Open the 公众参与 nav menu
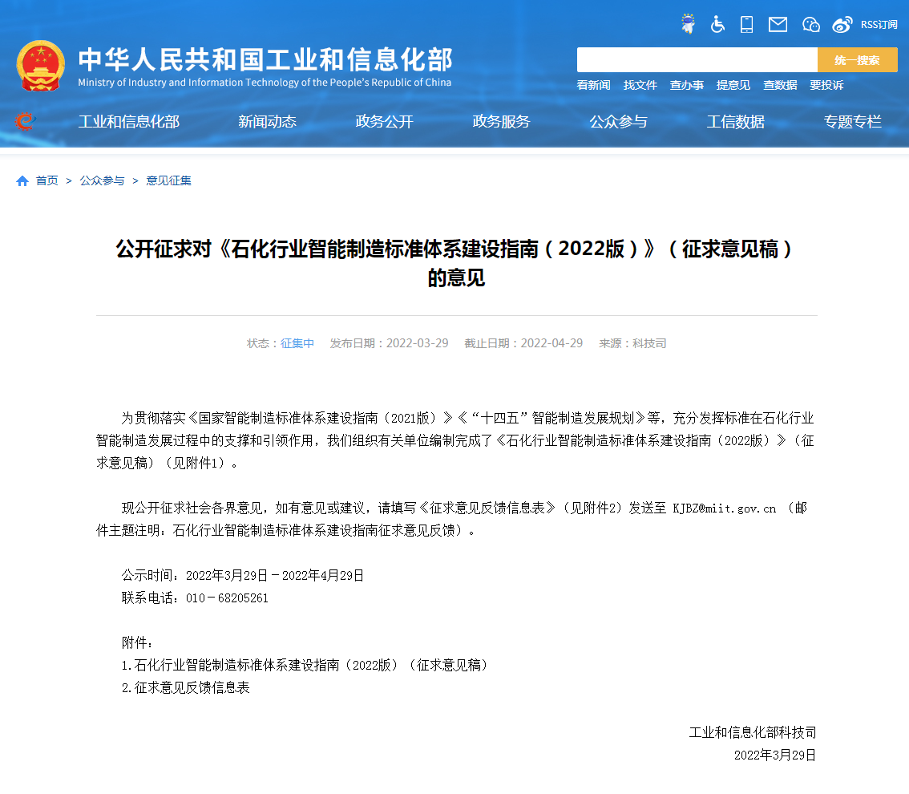Viewport: 909px width, 794px height. click(x=619, y=121)
